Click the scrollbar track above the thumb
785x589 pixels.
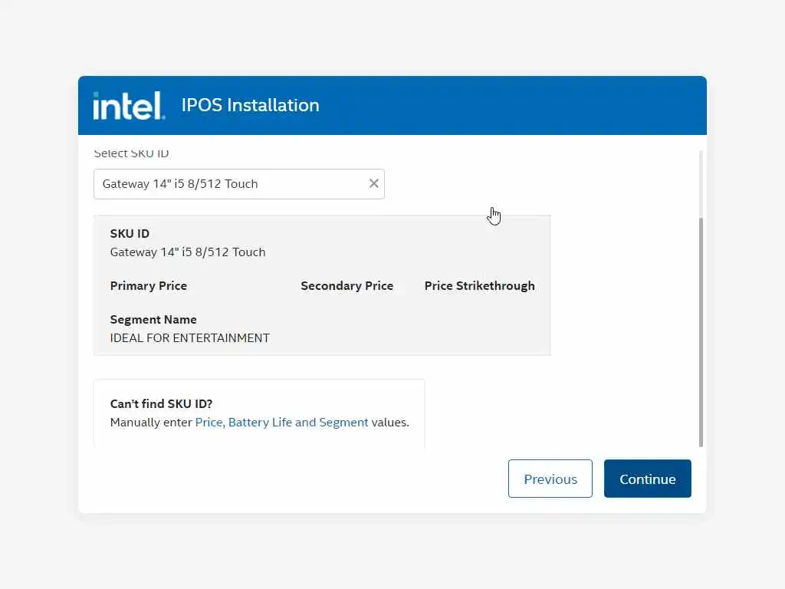[701, 183]
